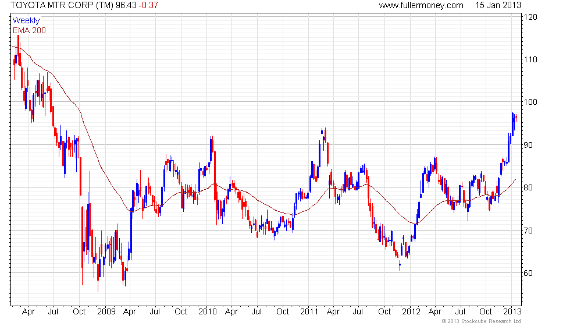Click the 2011 year label on time axis
The height and width of the screenshot is (326, 570).
(309, 312)
